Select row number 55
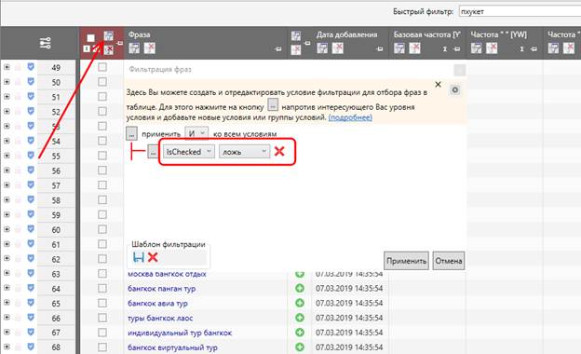 (56, 156)
